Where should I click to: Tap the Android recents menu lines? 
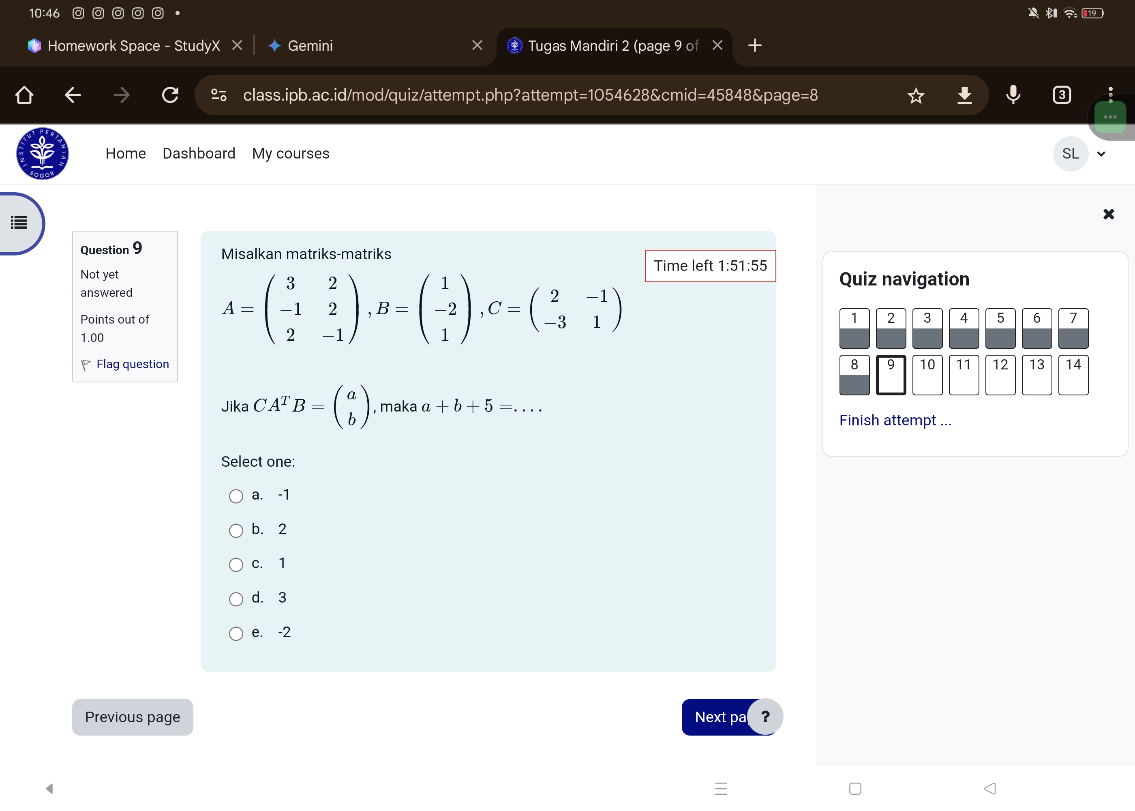click(721, 789)
